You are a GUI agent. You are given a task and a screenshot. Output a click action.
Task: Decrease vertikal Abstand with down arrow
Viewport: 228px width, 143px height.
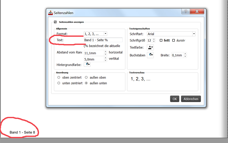(106, 61)
